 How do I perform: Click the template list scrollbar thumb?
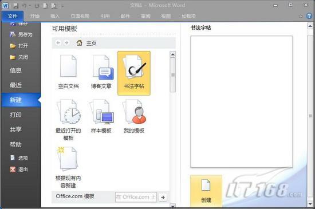pyautogui.click(x=173, y=75)
